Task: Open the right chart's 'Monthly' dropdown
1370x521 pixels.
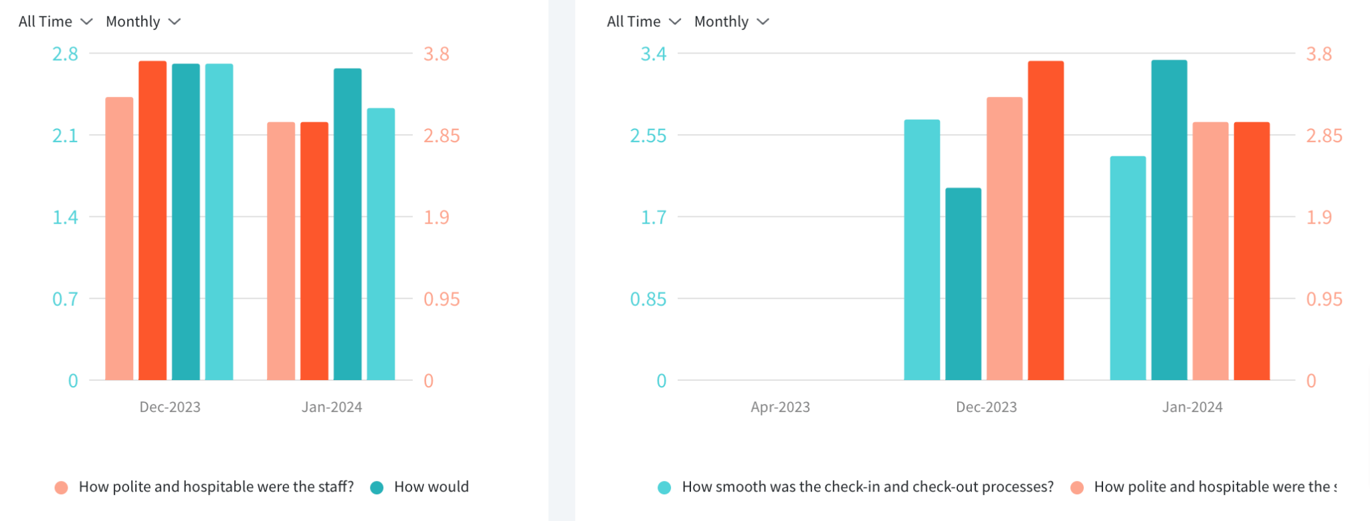Action: [732, 21]
